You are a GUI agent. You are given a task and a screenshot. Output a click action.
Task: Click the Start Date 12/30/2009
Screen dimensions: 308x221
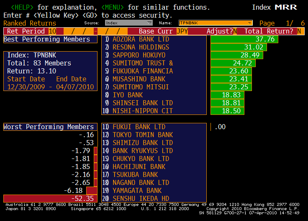click(26, 87)
